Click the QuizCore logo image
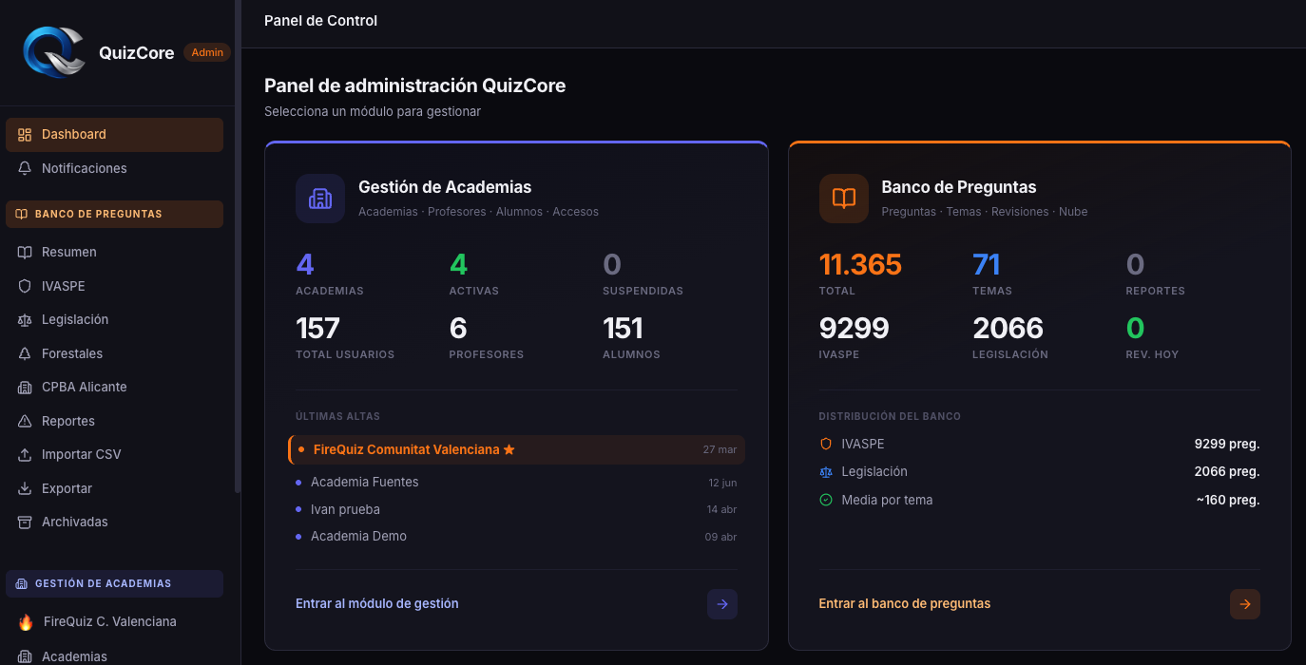Viewport: 1306px width, 665px height. pos(54,52)
